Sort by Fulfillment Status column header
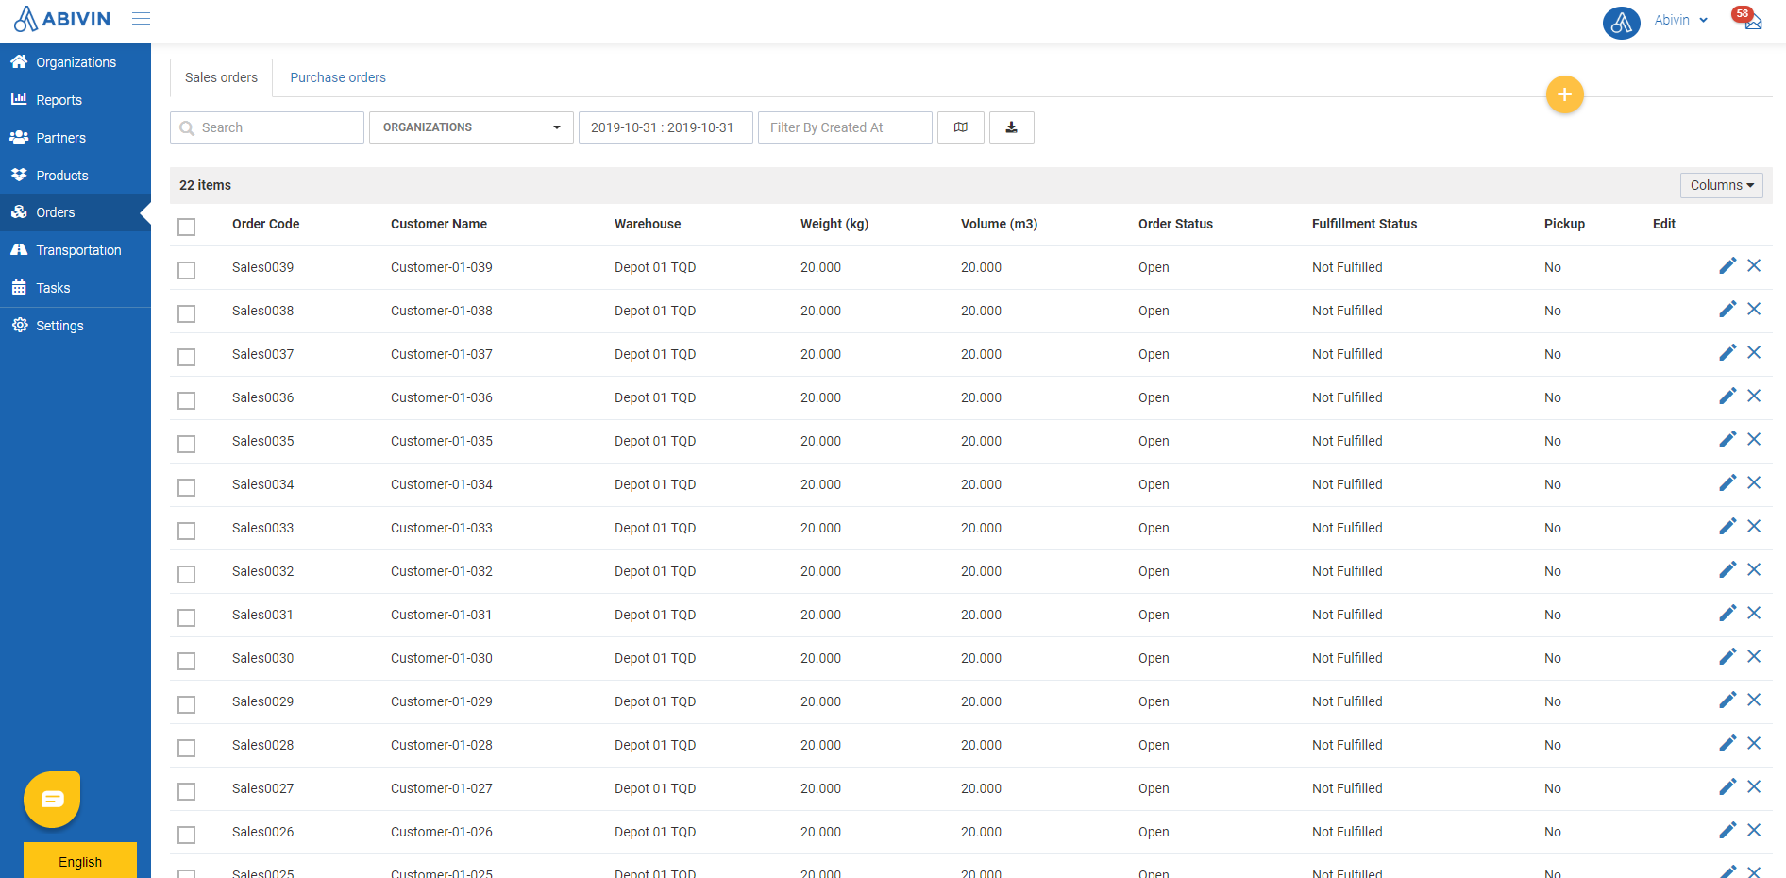The image size is (1786, 878). tap(1364, 224)
